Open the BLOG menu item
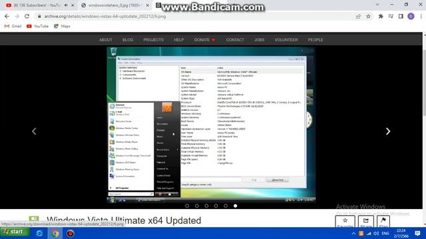Viewport: 426px width, 239px height. pos(128,40)
